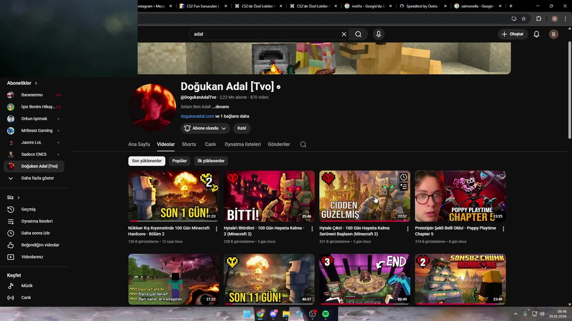Open Canlı in Keşfet section
The image size is (572, 321).
(34, 298)
